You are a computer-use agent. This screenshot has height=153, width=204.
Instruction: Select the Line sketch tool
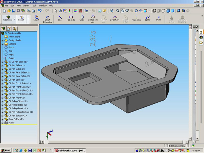coord(60,18)
